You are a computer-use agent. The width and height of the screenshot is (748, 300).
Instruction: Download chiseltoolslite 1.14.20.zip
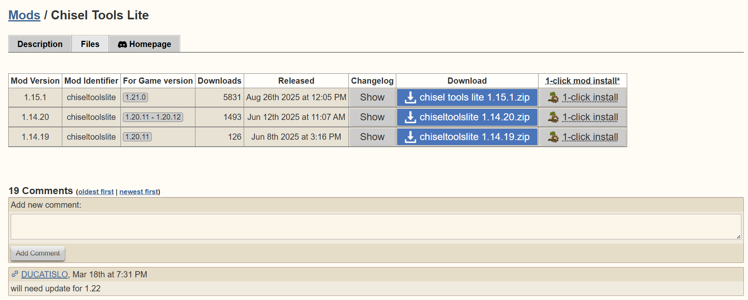click(x=467, y=117)
